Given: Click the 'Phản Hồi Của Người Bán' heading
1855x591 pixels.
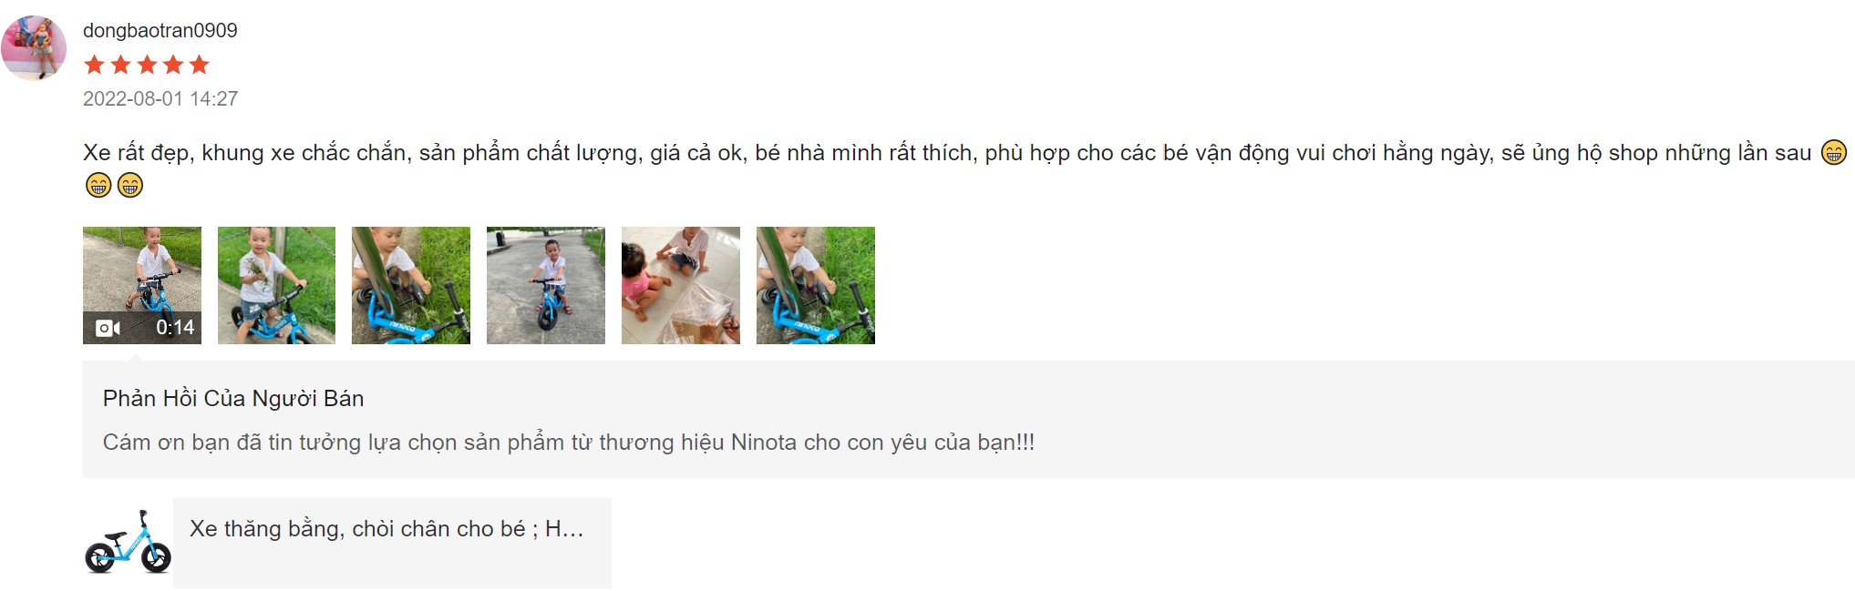Looking at the screenshot, I should 233,398.
